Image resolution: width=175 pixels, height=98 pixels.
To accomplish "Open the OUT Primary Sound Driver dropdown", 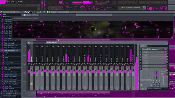I will click(157, 89).
